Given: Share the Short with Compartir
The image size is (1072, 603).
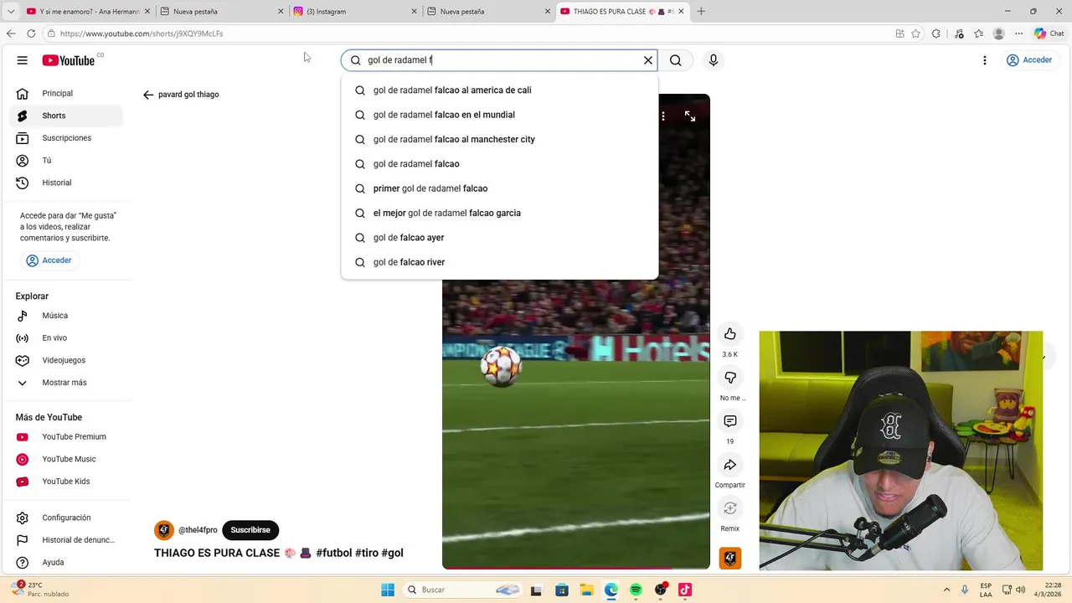Looking at the screenshot, I should [730, 465].
